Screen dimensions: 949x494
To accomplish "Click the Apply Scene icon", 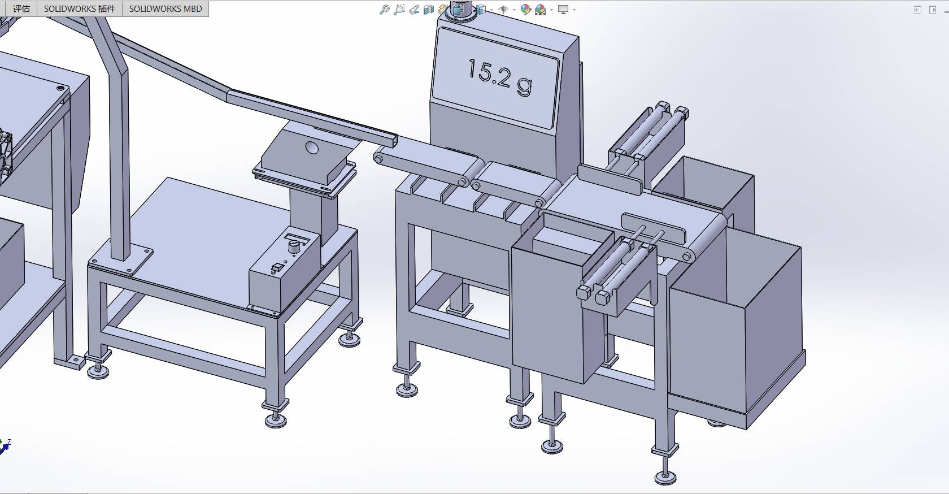I will point(541,10).
